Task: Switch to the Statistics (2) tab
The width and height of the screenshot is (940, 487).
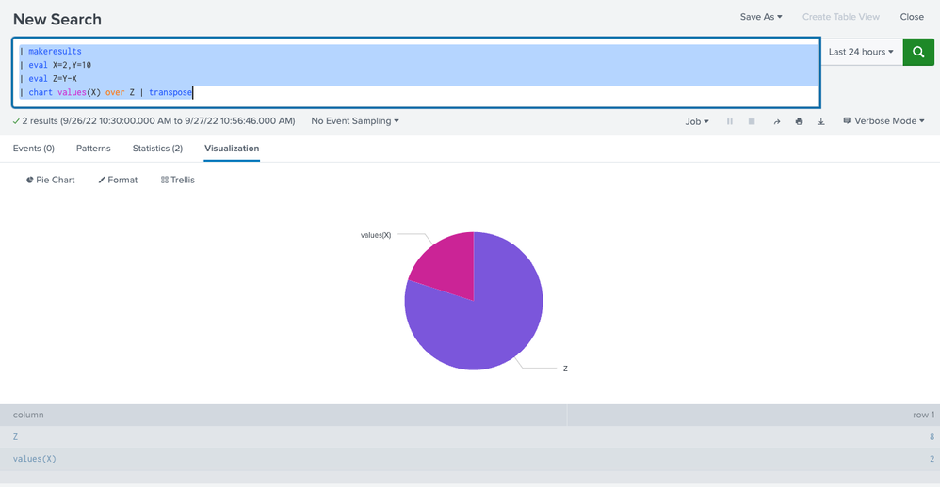Action: tap(157, 149)
